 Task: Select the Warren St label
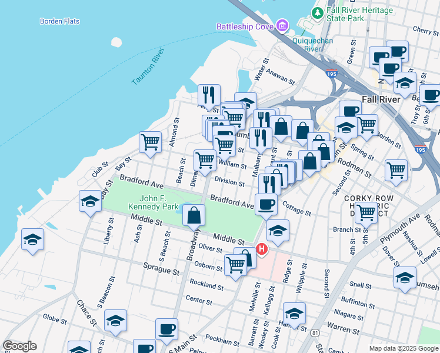pos(343,328)
